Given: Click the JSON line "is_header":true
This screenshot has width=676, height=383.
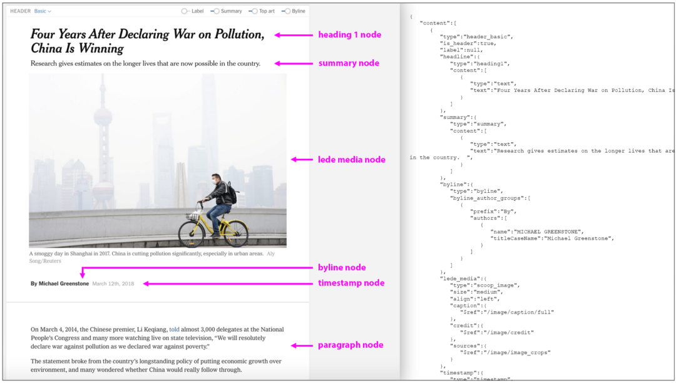Looking at the screenshot, I should click(x=468, y=44).
